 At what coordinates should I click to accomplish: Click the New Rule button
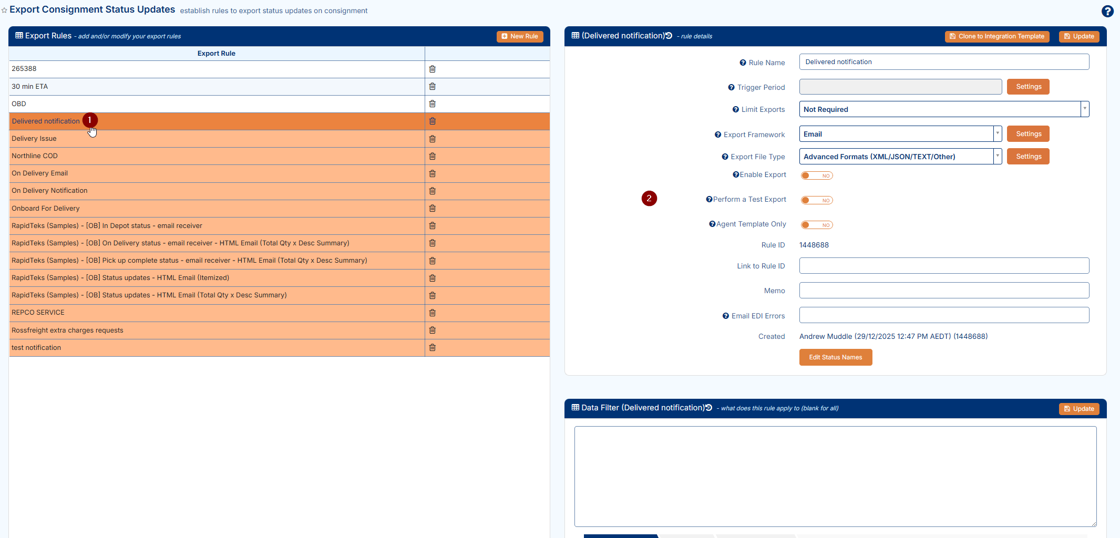click(519, 36)
